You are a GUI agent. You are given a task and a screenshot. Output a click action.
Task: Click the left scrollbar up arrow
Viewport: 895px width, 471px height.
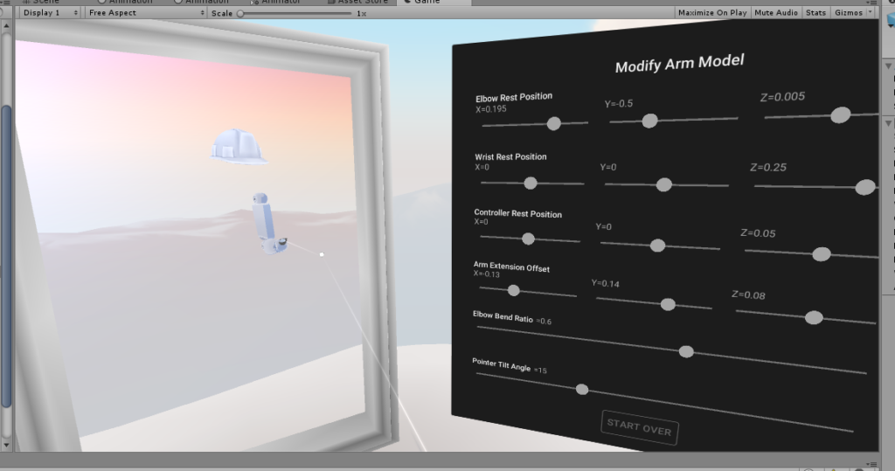click(6, 25)
